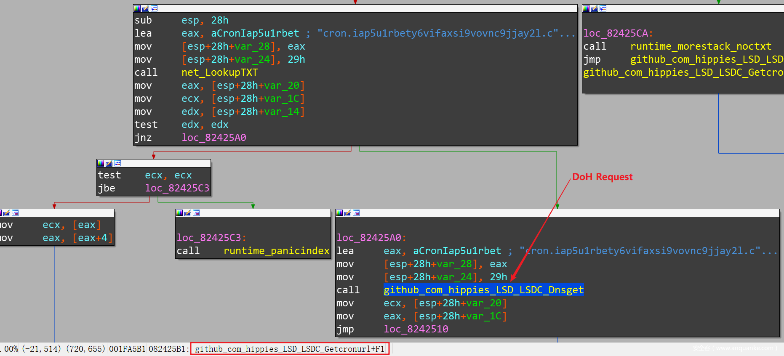
Task: Click the jmp github_com_hippies_LSD target in the loc_82425CA node
Action: (707, 59)
